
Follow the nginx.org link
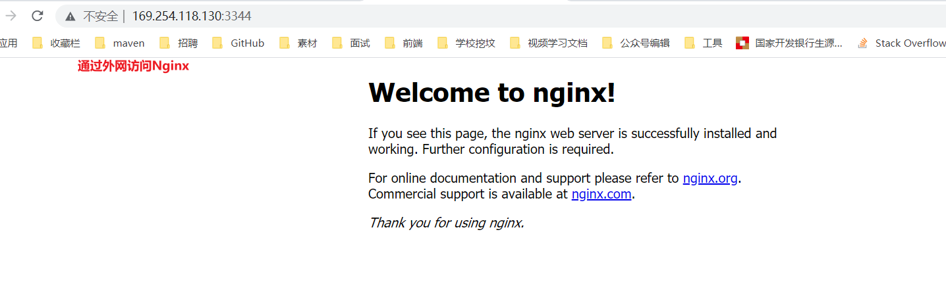pyautogui.click(x=710, y=178)
